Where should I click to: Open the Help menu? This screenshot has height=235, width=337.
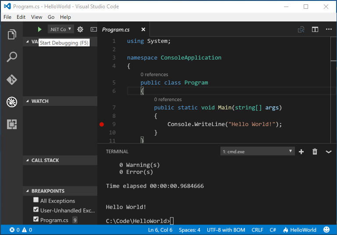point(65,17)
